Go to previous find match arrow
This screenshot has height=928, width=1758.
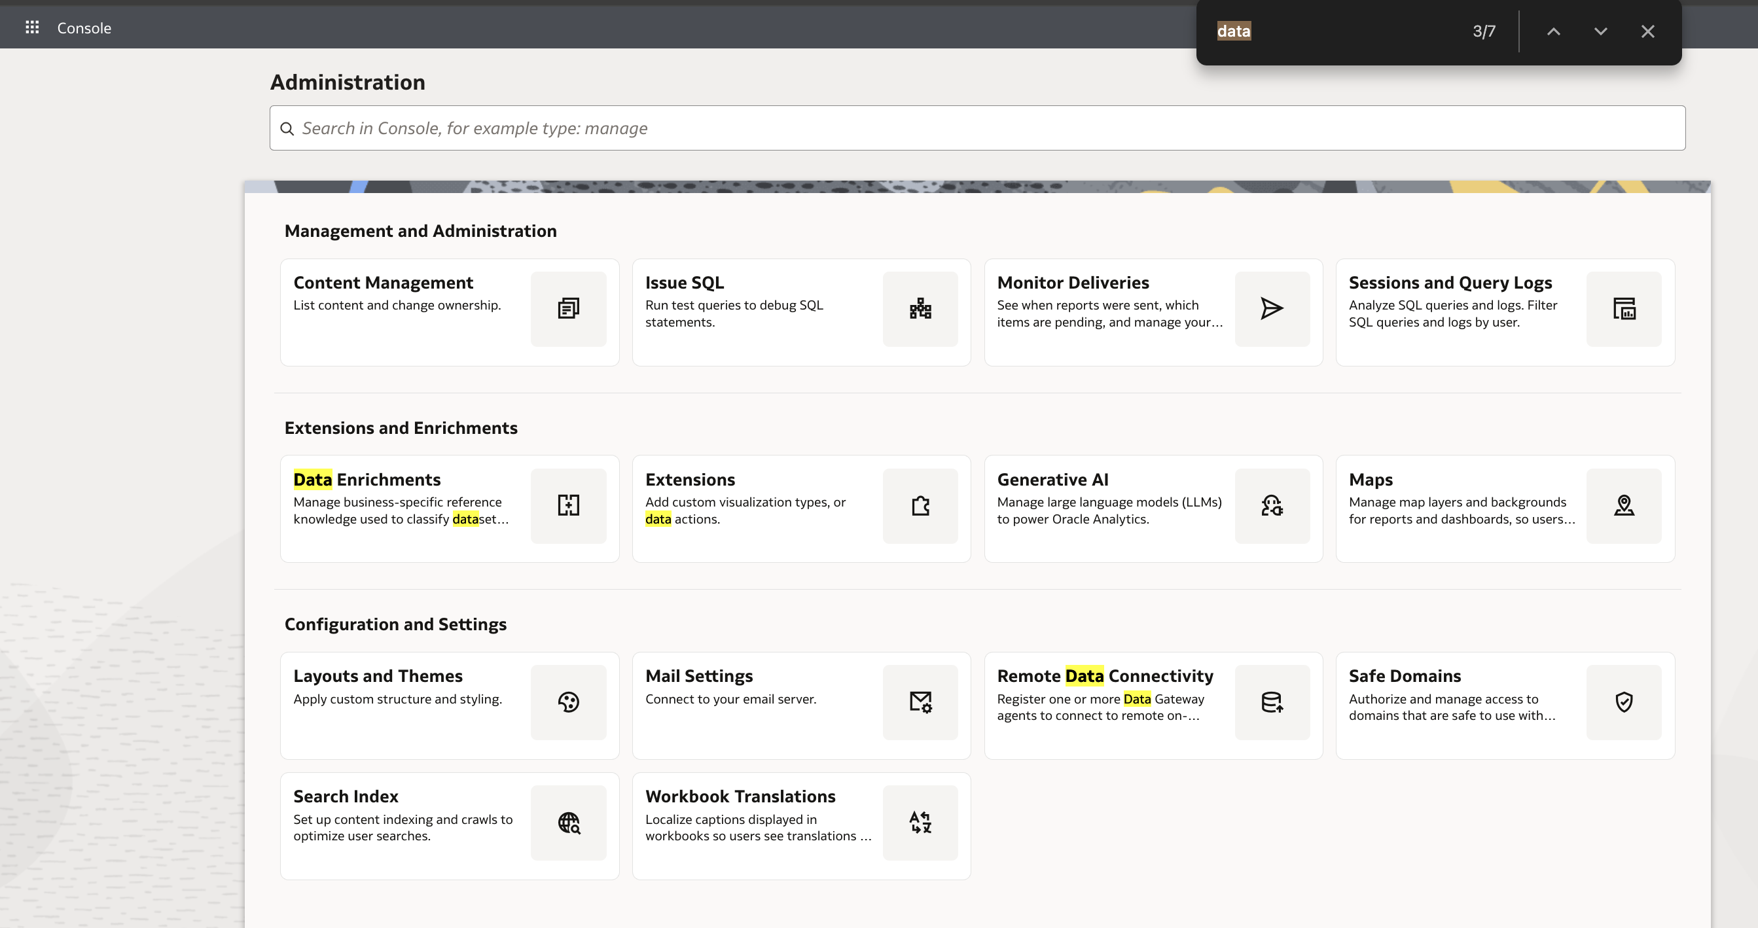[x=1553, y=31]
